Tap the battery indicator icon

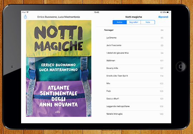click(x=168, y=12)
